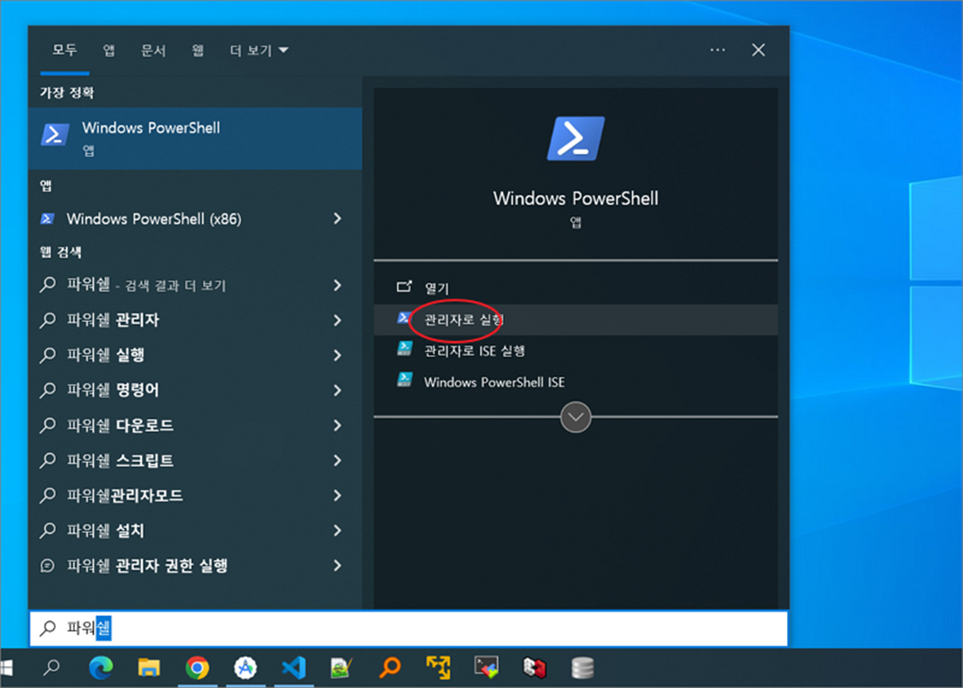Screen dimensions: 963x688
Task: Expand 파워쉘 관리자 suggestion chevron
Action: [x=338, y=320]
